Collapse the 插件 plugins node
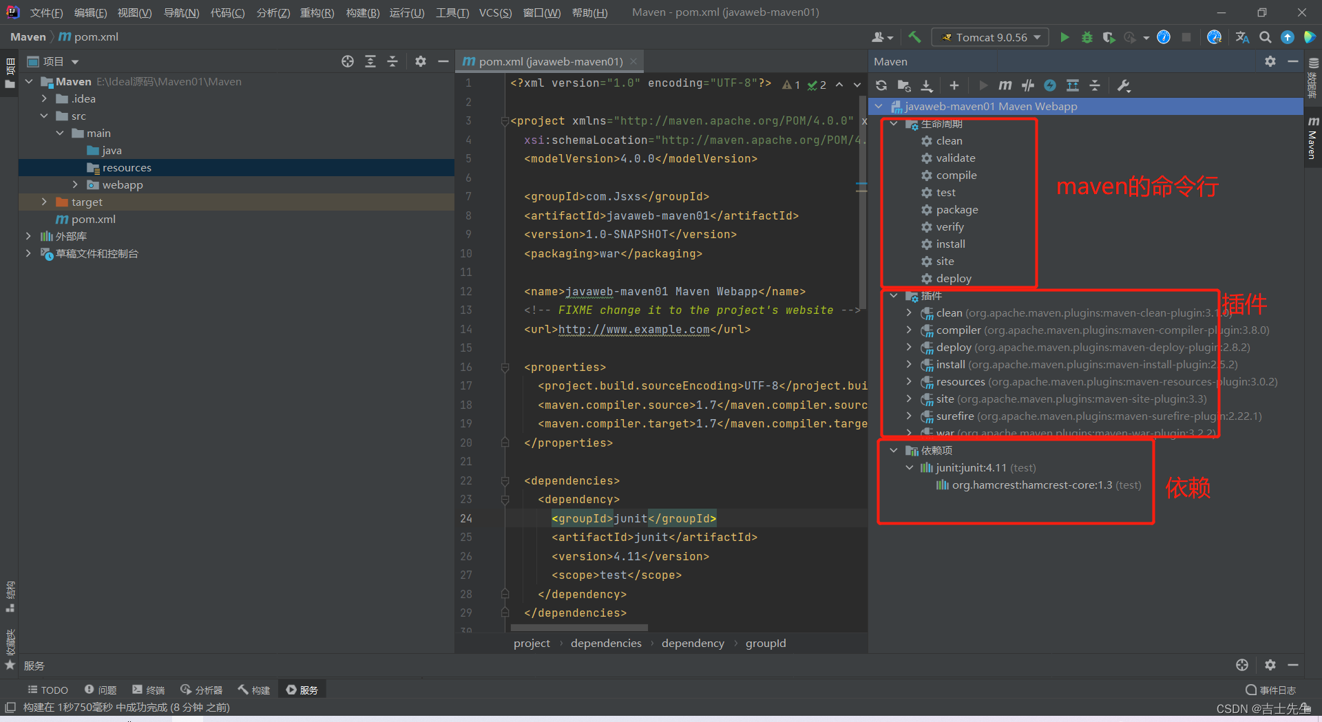 (x=894, y=295)
